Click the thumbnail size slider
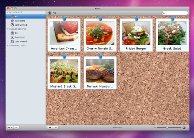 pos(169,127)
